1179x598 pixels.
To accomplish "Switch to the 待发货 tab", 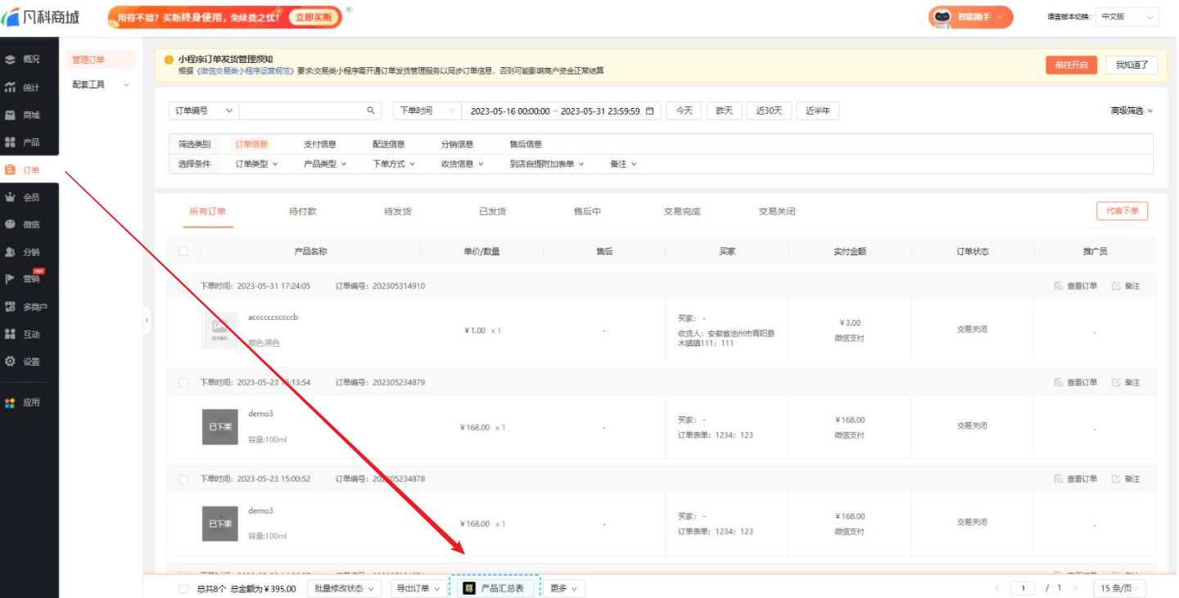I will pos(398,211).
